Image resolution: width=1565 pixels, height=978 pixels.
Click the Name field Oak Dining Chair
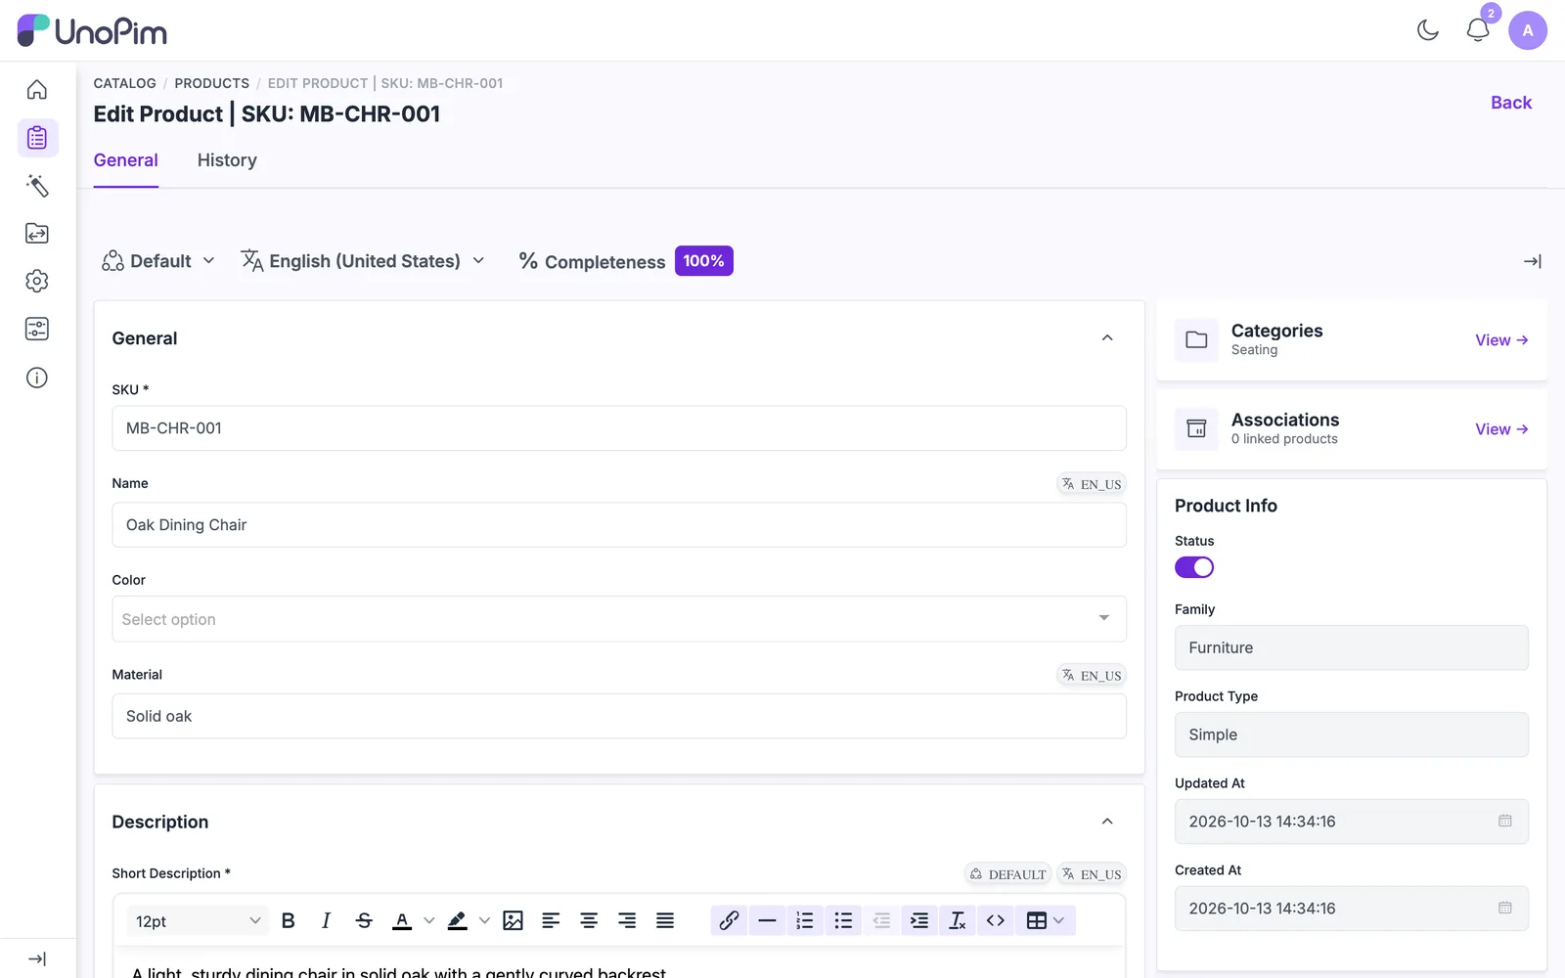click(x=619, y=525)
